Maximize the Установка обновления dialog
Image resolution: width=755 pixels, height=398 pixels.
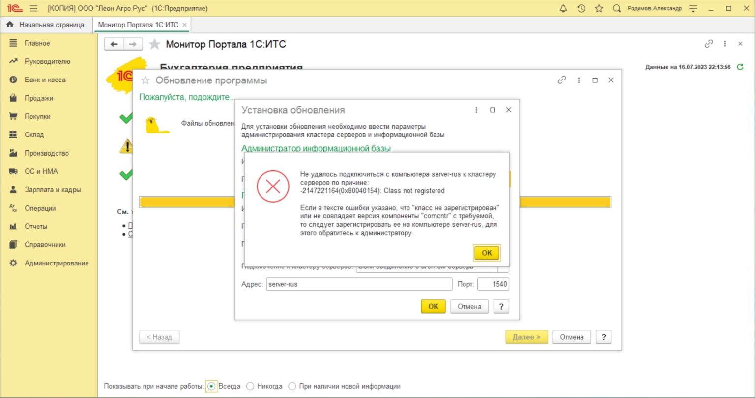(493, 110)
